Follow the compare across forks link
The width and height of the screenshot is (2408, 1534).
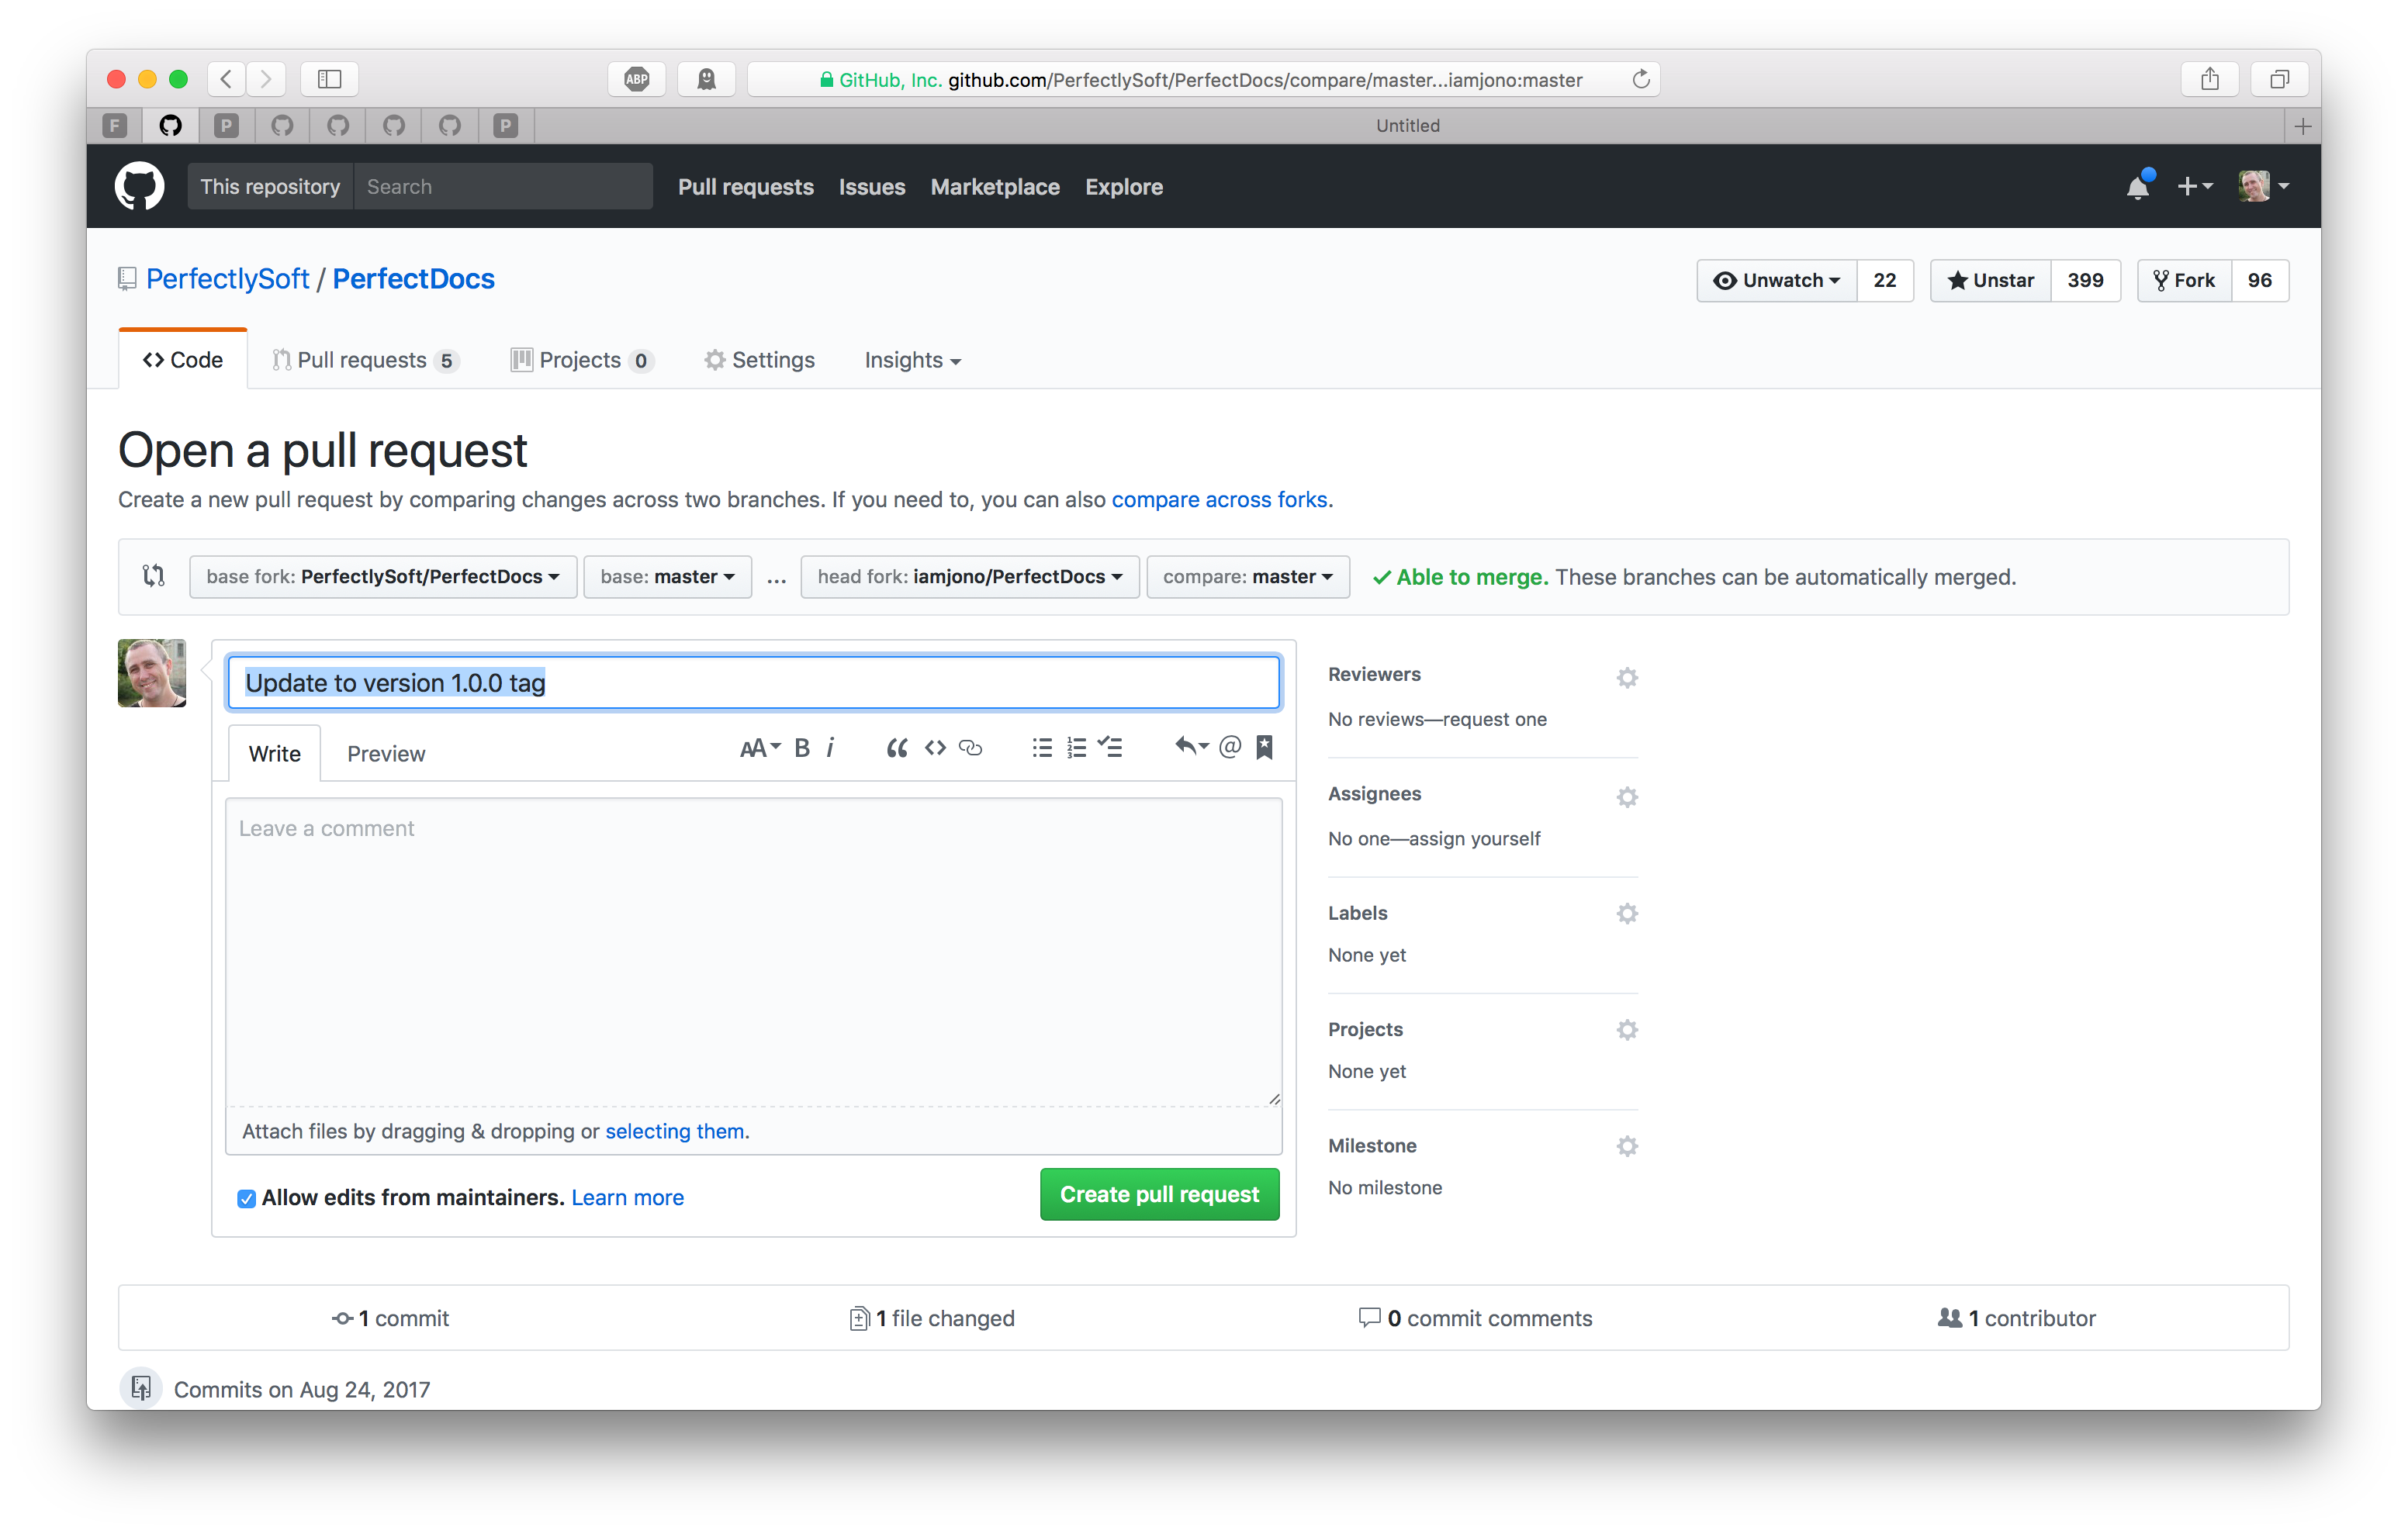tap(1219, 499)
